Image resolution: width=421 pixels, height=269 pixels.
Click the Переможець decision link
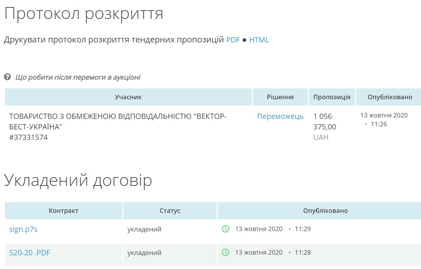tap(280, 116)
